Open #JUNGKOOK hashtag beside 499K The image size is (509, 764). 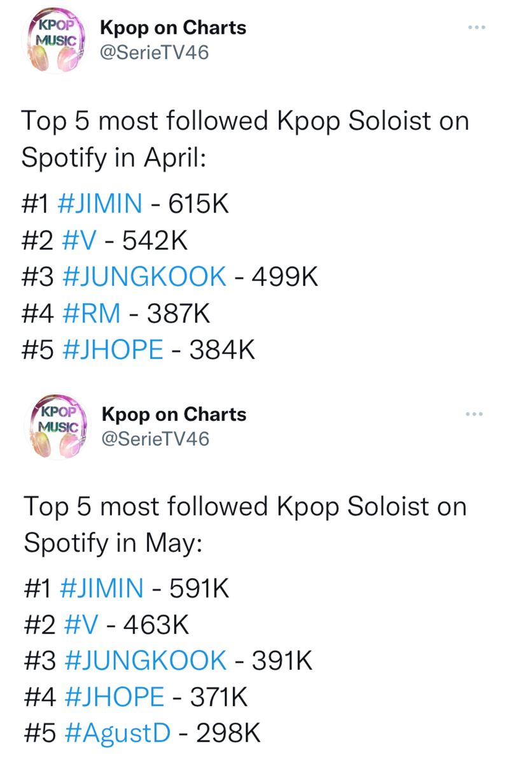(x=144, y=277)
